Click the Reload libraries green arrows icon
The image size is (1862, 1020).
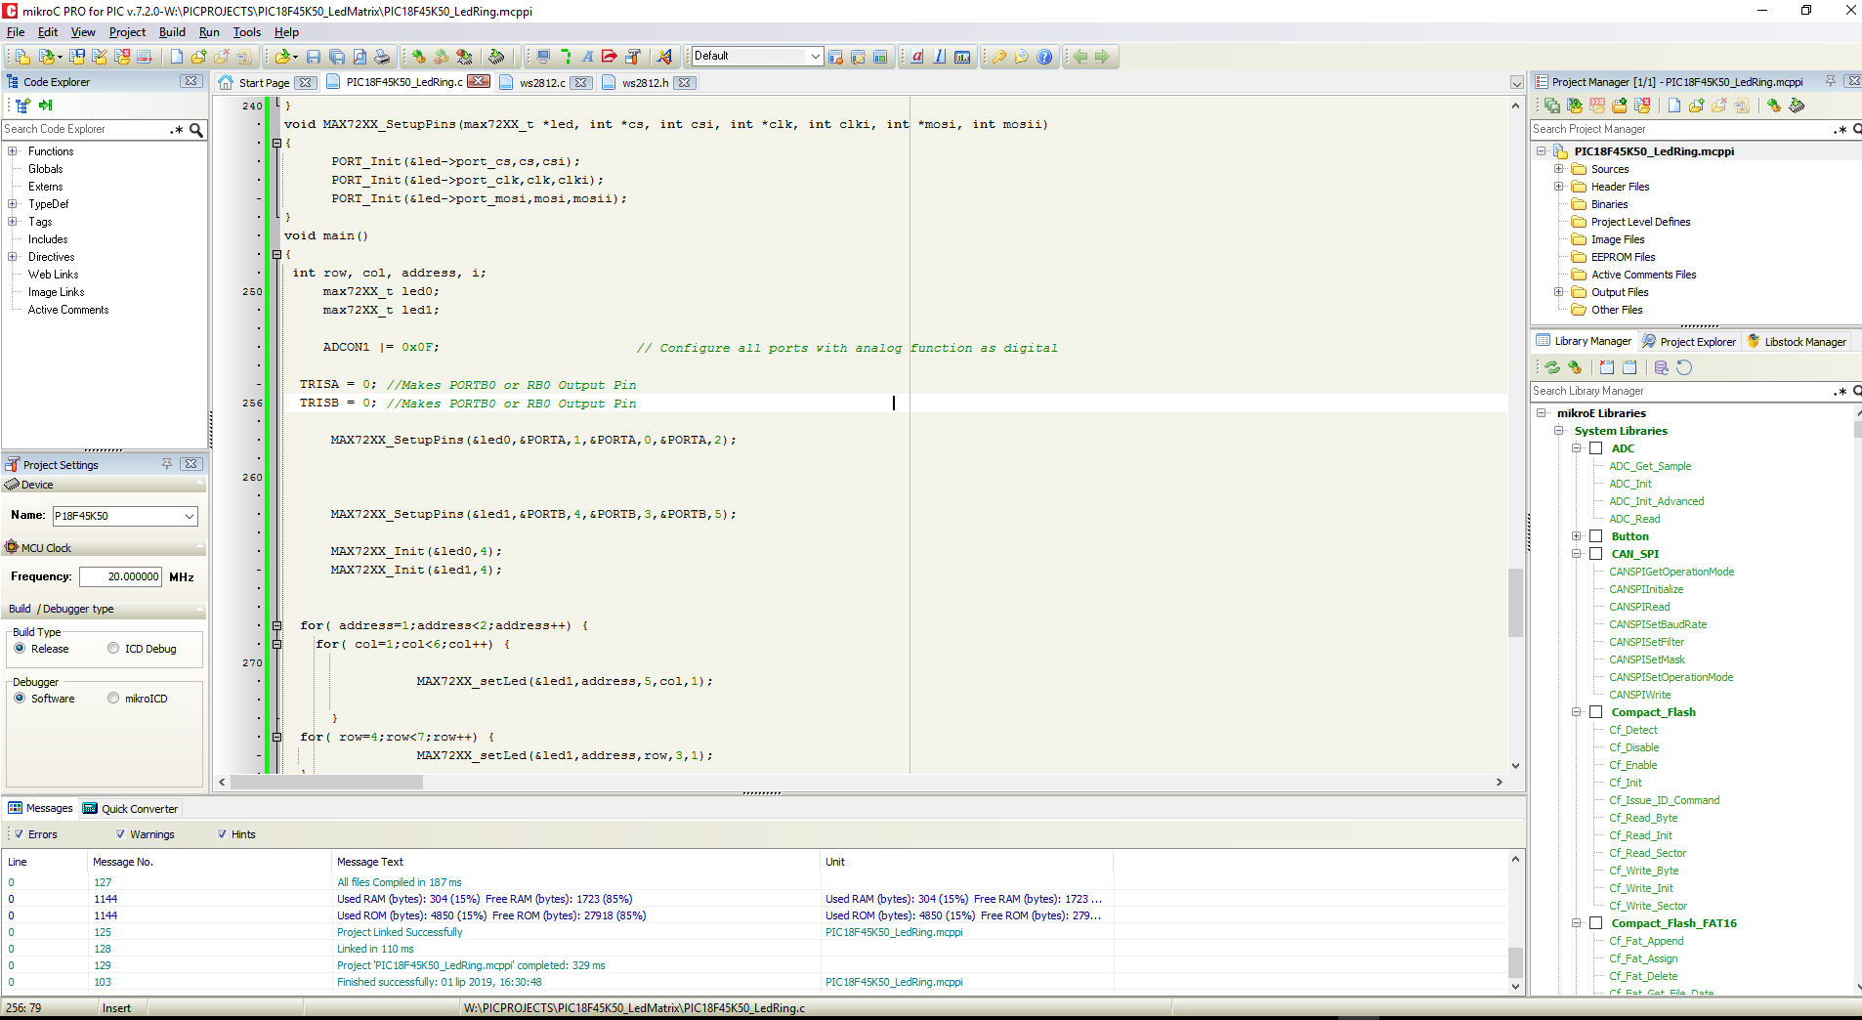(1552, 367)
